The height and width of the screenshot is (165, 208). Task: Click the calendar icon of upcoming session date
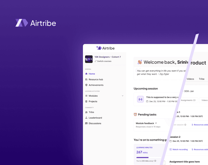pos(147,102)
